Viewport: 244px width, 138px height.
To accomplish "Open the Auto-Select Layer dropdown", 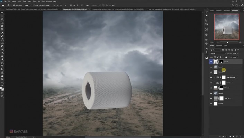I will click(x=28, y=5).
